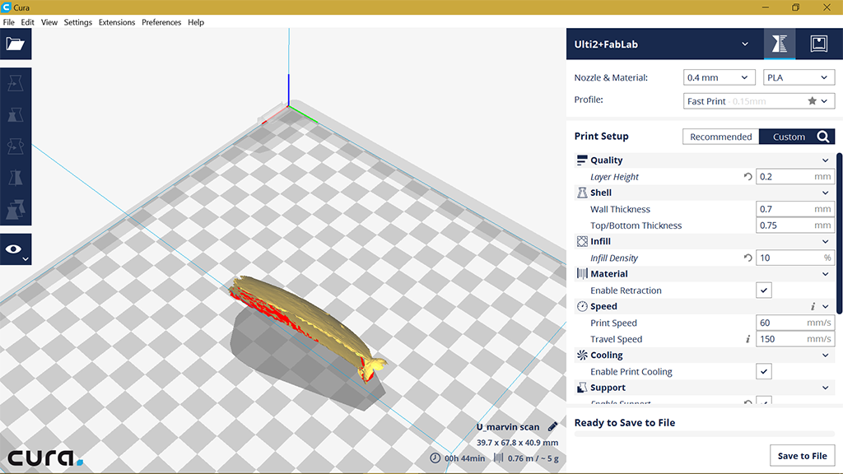Reset Layer Height to profile value
The height and width of the screenshot is (474, 843).
(748, 176)
